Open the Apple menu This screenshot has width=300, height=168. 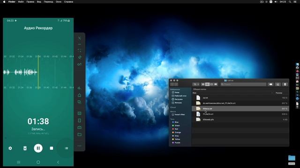click(x=4, y=2)
